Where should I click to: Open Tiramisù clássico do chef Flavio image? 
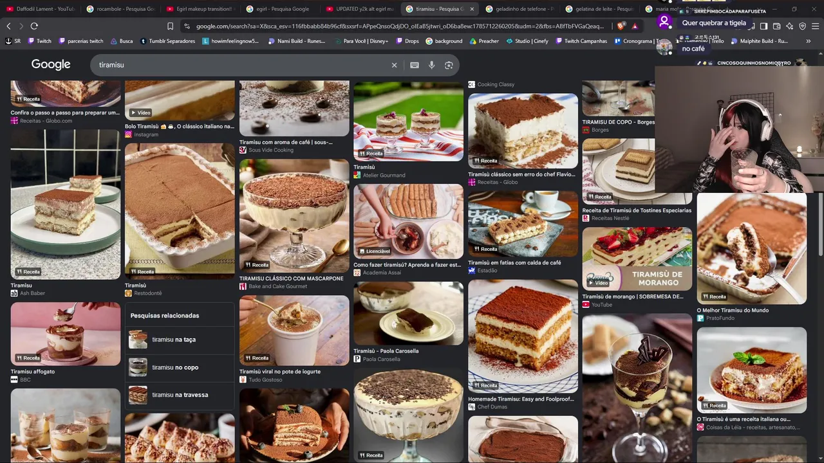pyautogui.click(x=523, y=131)
